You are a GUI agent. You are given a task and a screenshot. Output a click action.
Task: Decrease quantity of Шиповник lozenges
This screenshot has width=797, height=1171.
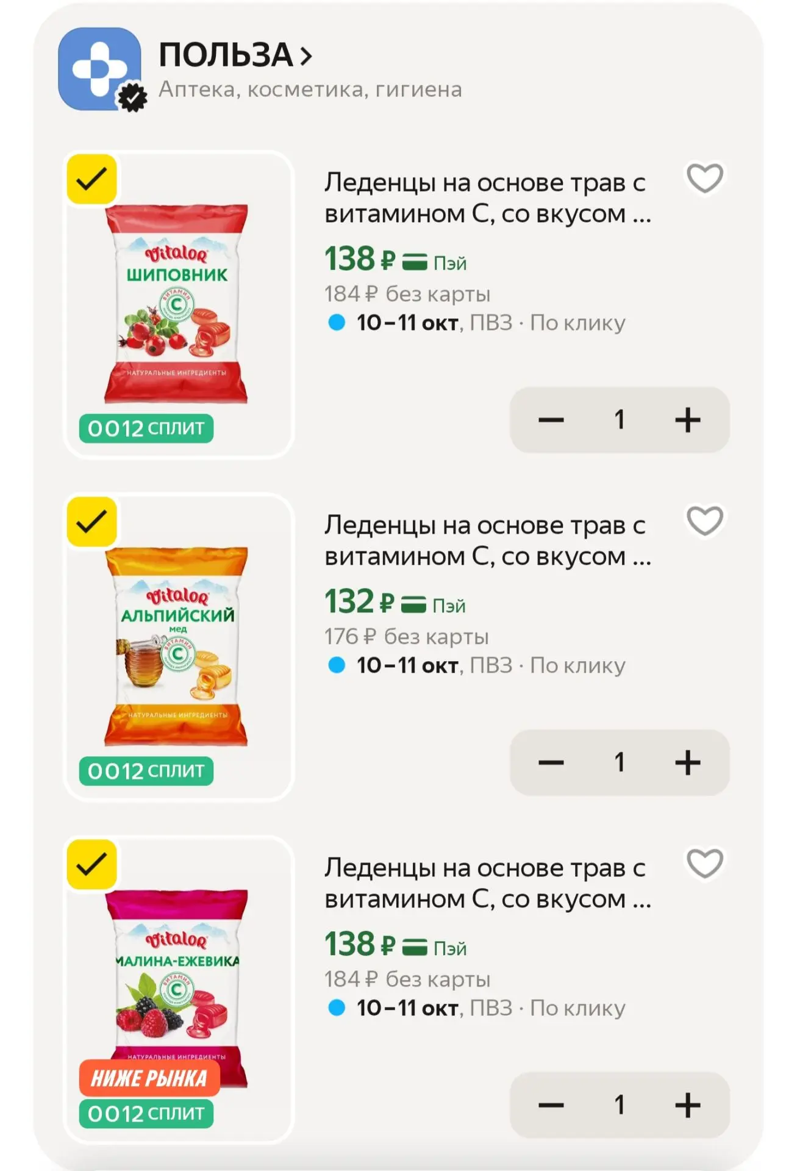click(x=551, y=420)
